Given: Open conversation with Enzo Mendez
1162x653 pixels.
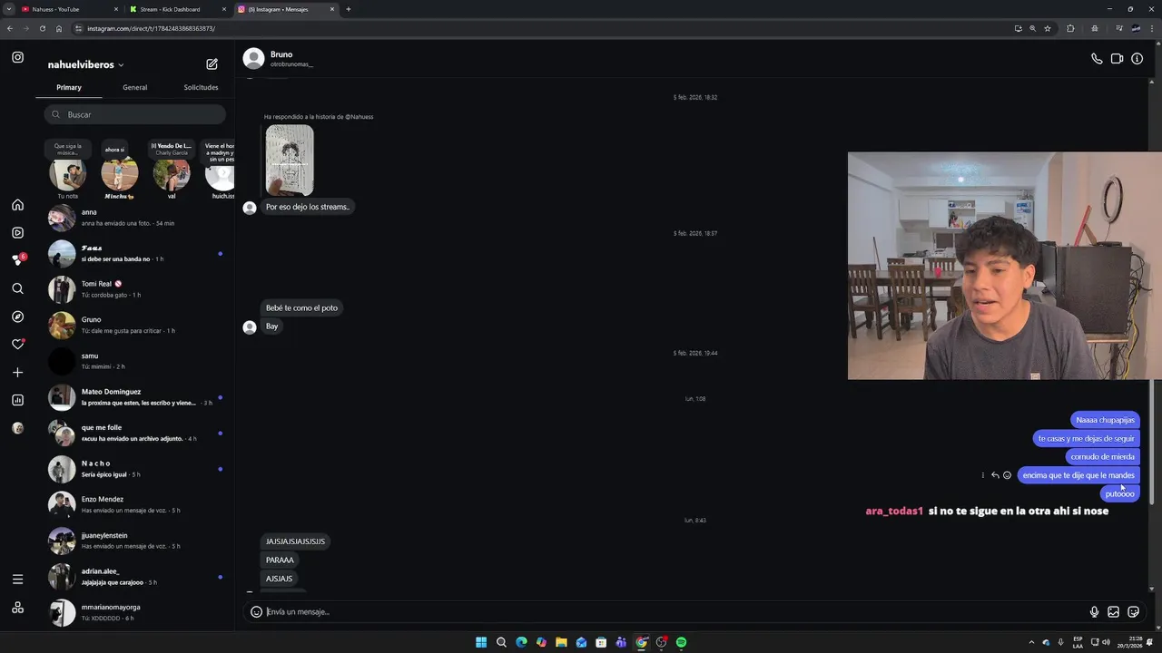Looking at the screenshot, I should [x=135, y=504].
